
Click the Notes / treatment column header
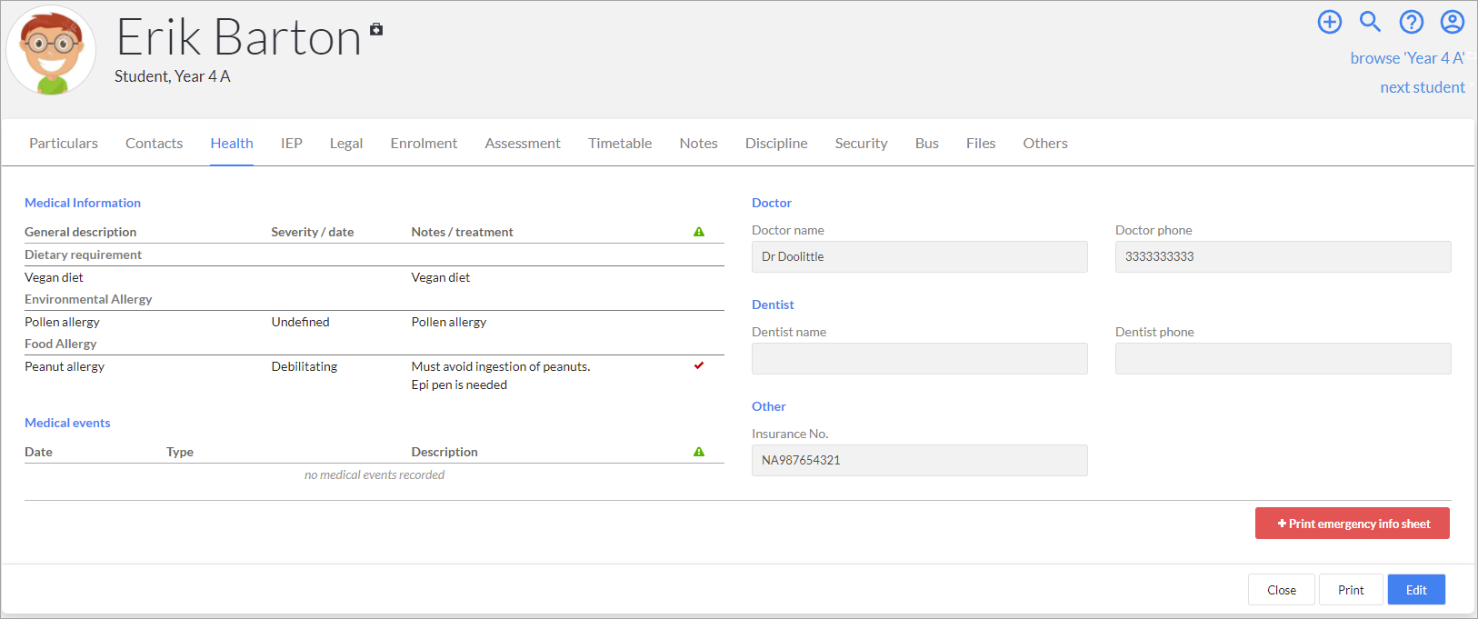tap(462, 232)
